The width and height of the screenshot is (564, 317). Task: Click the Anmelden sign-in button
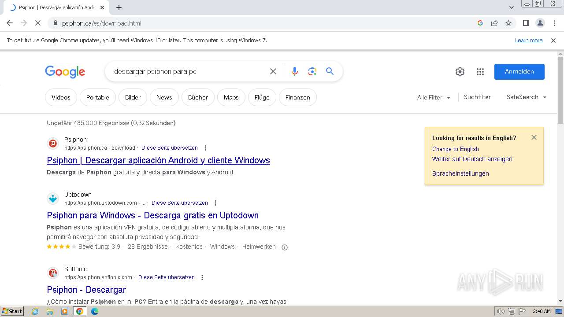pos(519,72)
